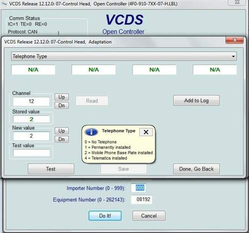This screenshot has height=233, width=249.
Task: Click the Channel input field showing 12
Action: [31, 101]
